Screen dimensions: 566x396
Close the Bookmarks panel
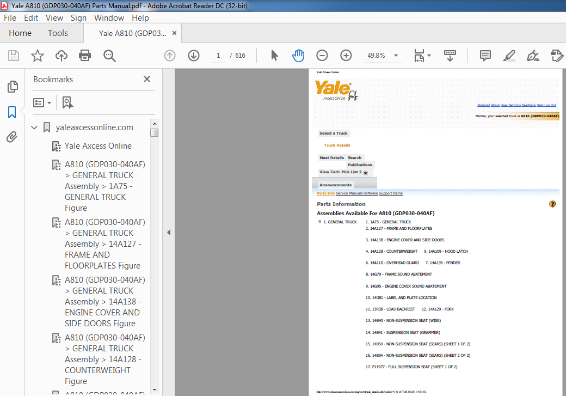(x=147, y=79)
